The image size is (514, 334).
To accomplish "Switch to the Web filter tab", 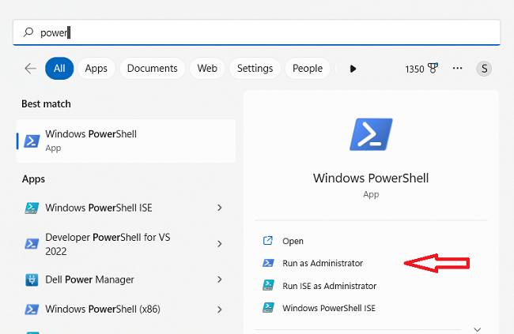I will coord(207,69).
